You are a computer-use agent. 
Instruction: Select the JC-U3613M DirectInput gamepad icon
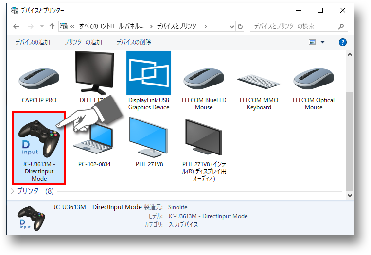pyautogui.click(x=39, y=139)
